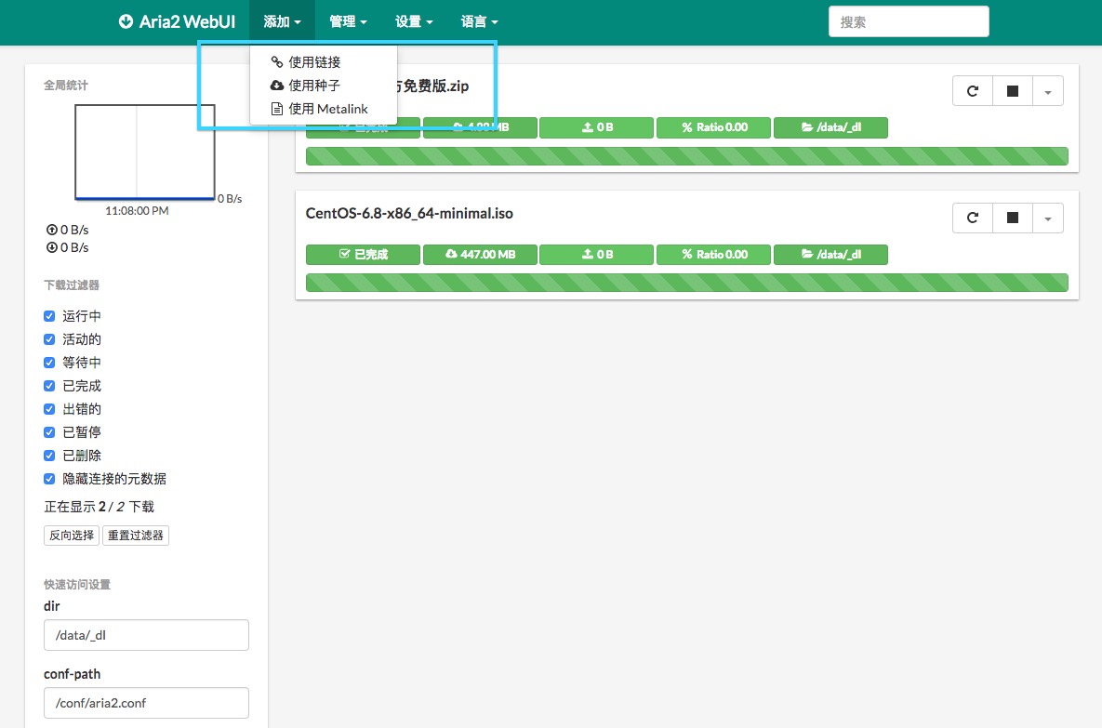
Task: Choose 使用 Metalink menu entry
Action: [x=327, y=109]
